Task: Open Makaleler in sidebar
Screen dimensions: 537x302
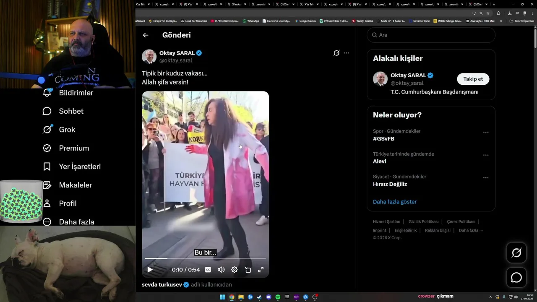Action: [x=68, y=185]
